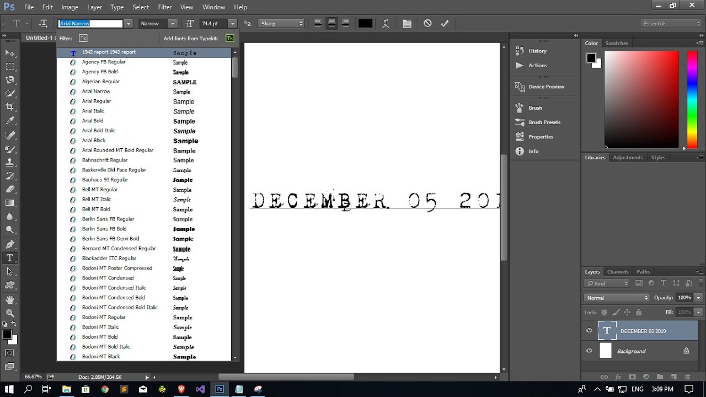The height and width of the screenshot is (397, 706).
Task: Click the text color swatch in options bar
Action: coord(365,23)
